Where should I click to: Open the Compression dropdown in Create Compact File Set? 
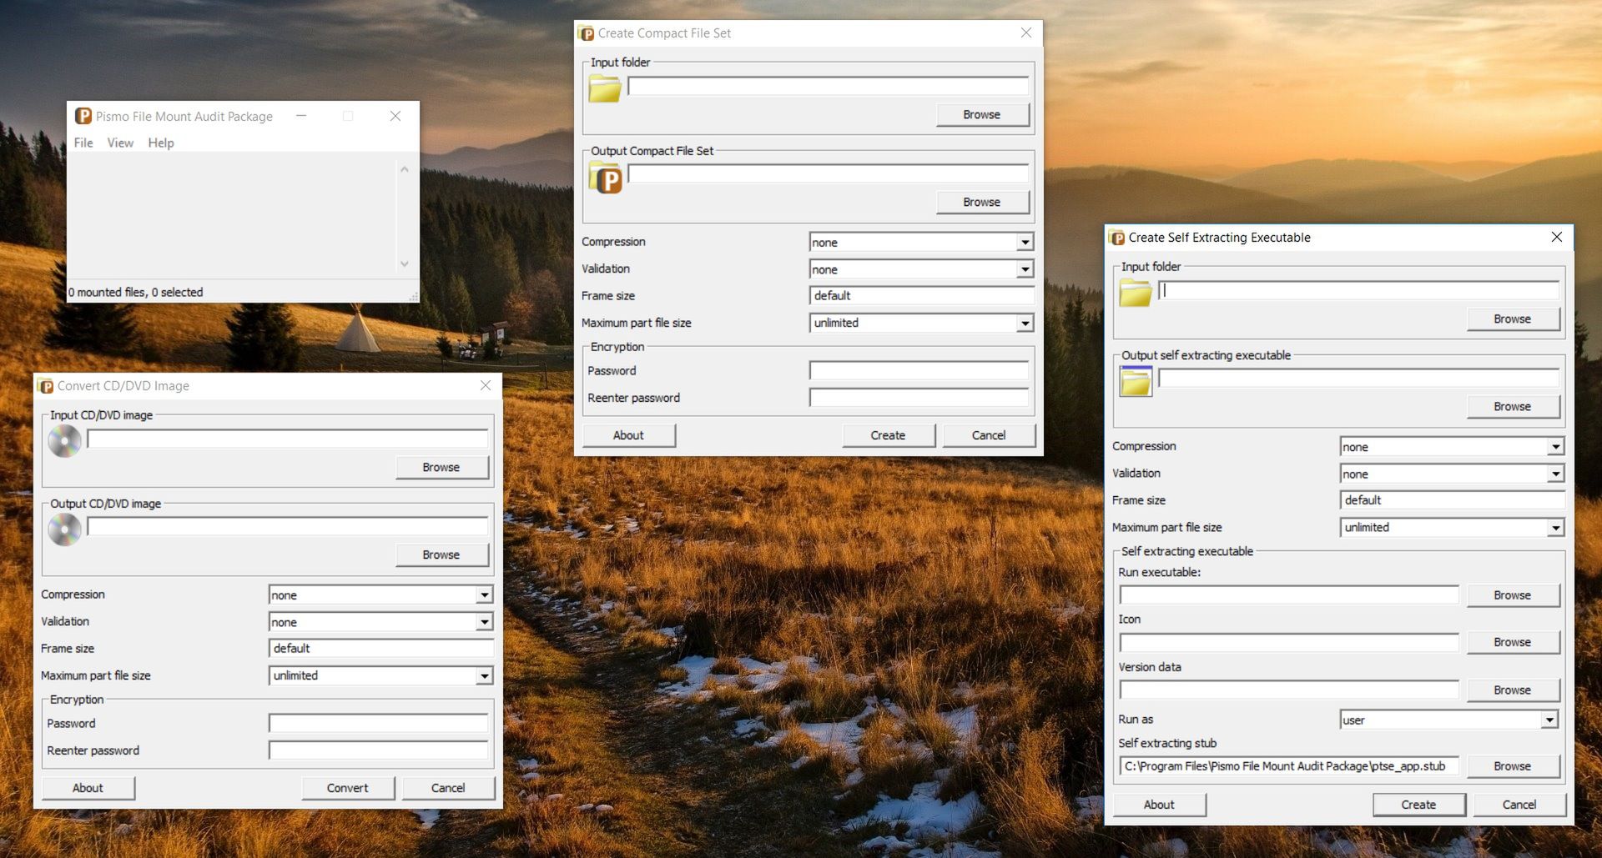pos(1025,241)
